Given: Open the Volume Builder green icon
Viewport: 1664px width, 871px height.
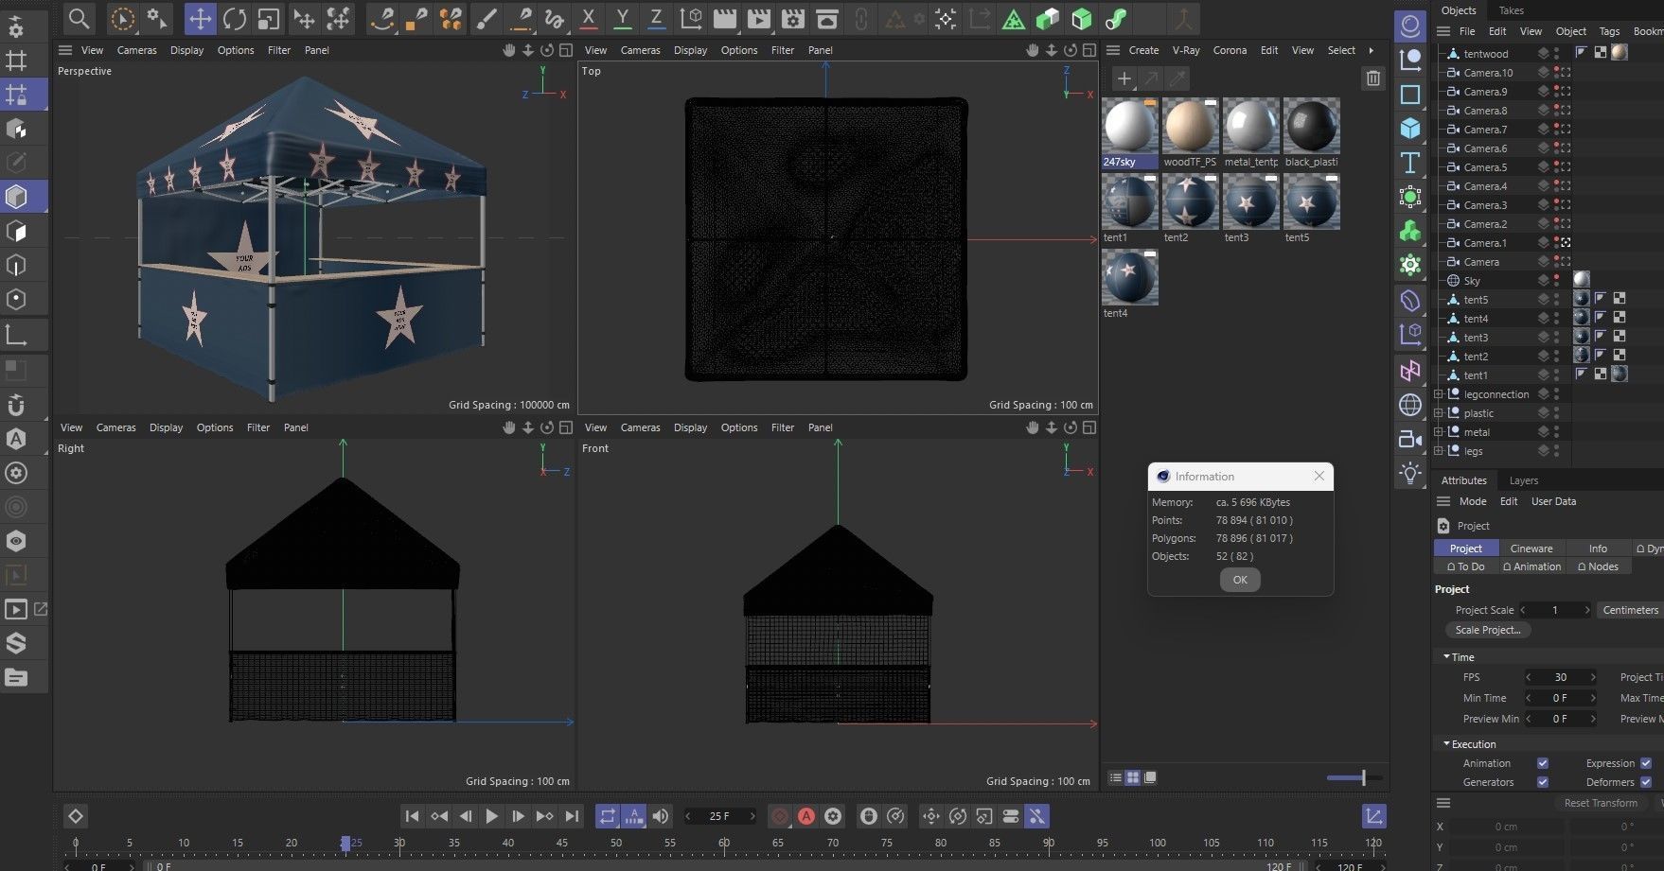Looking at the screenshot, I should click(1410, 231).
